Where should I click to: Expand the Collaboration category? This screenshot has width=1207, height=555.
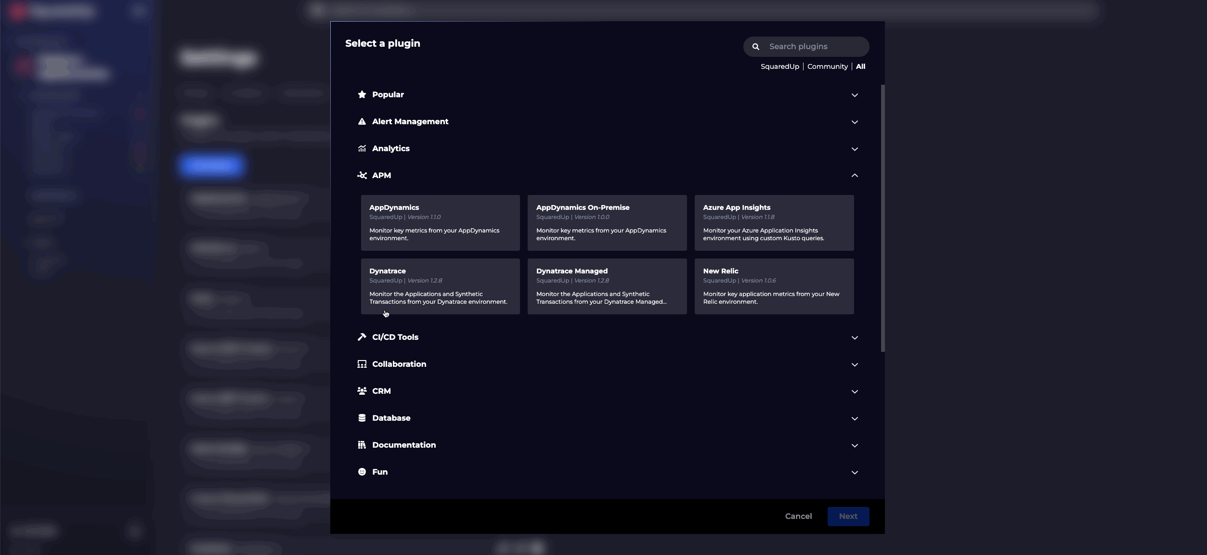(x=855, y=364)
